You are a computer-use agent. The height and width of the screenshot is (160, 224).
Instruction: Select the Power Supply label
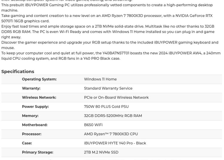point(35,107)
